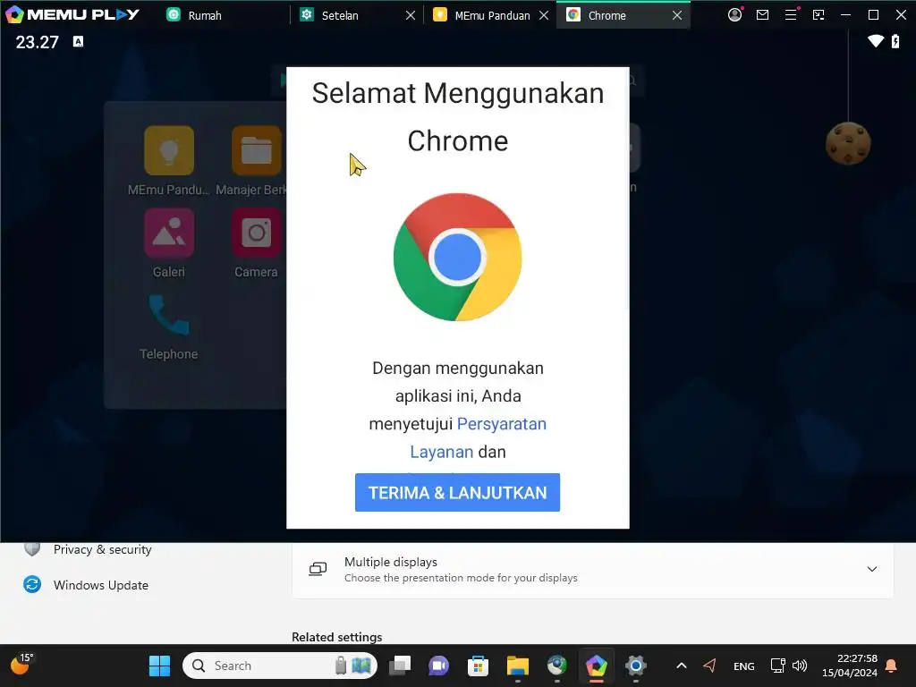Open the Telephone app icon

(x=169, y=315)
